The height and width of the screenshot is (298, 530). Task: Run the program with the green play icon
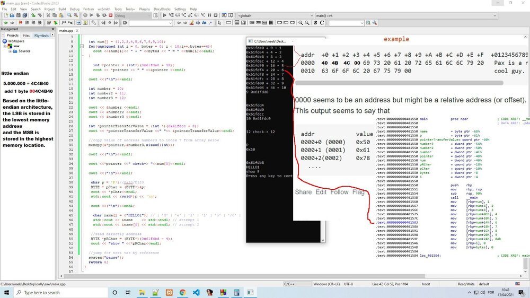[x=92, y=16]
